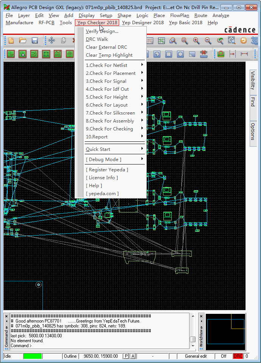Click the Open folder toolbar icon
The height and width of the screenshot is (363, 261).
pos(23,40)
